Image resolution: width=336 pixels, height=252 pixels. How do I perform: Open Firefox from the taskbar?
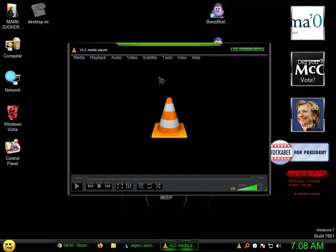100,245
